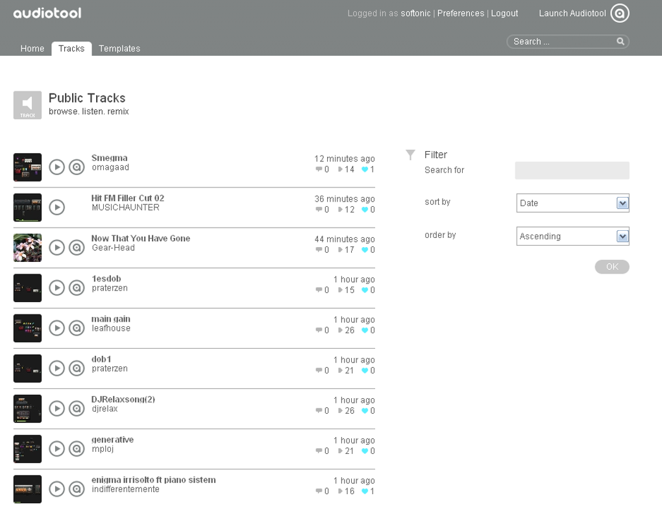Click the filter funnel icon
This screenshot has width=662, height=509.
410,154
